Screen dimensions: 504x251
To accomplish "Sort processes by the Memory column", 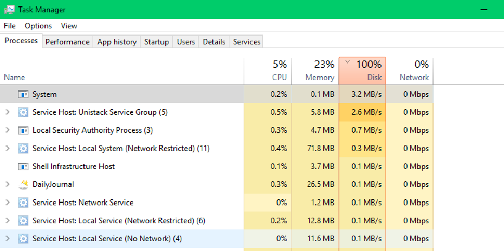I will [x=315, y=71].
